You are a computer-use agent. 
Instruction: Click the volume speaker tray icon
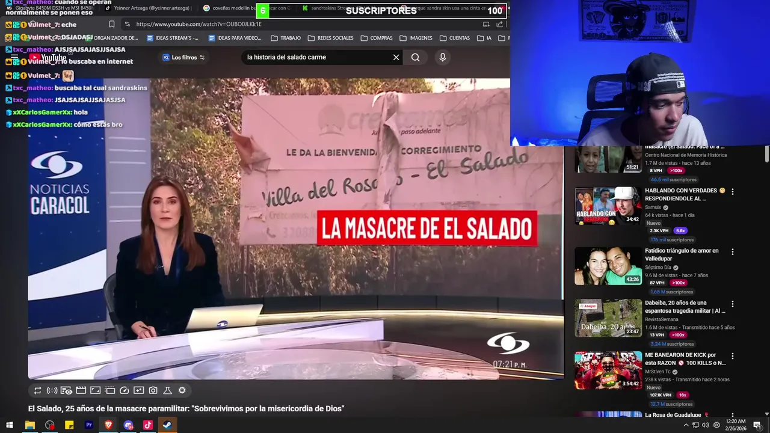(706, 425)
